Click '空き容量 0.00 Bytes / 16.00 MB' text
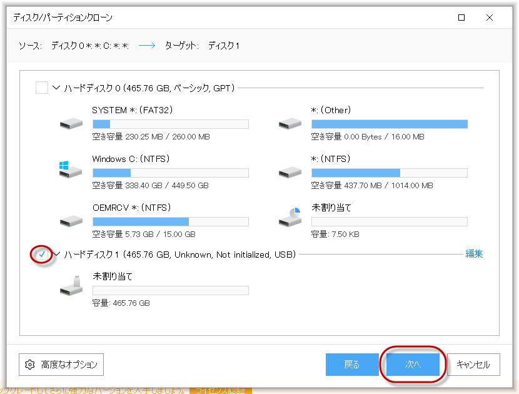 (368, 137)
